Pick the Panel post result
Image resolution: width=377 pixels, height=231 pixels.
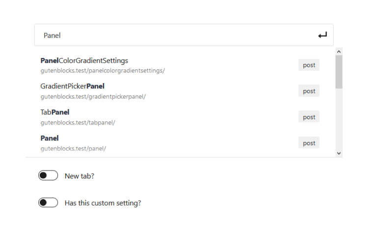click(x=180, y=143)
